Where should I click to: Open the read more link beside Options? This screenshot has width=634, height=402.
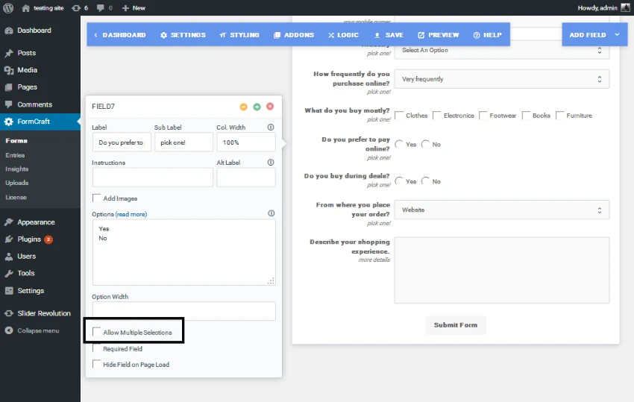pyautogui.click(x=131, y=214)
